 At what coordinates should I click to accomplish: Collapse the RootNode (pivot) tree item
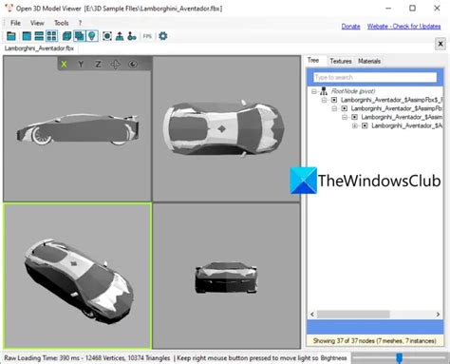[x=313, y=91]
